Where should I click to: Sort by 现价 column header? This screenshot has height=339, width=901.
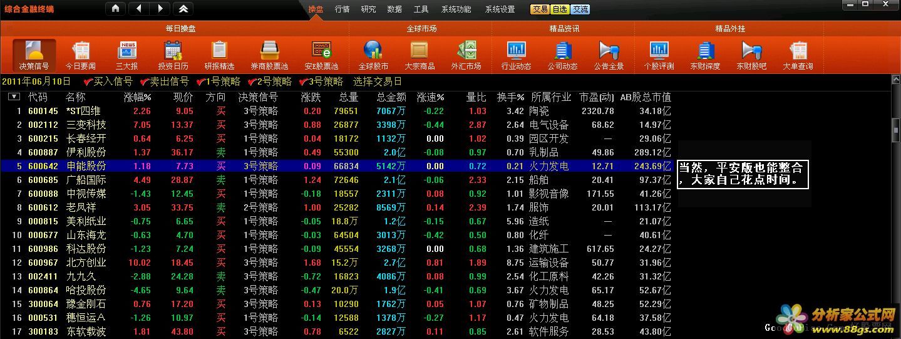click(183, 97)
